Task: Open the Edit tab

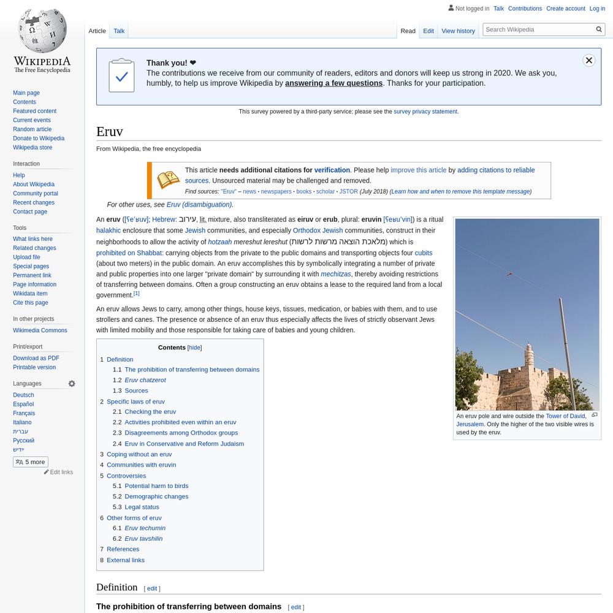Action: coord(428,31)
